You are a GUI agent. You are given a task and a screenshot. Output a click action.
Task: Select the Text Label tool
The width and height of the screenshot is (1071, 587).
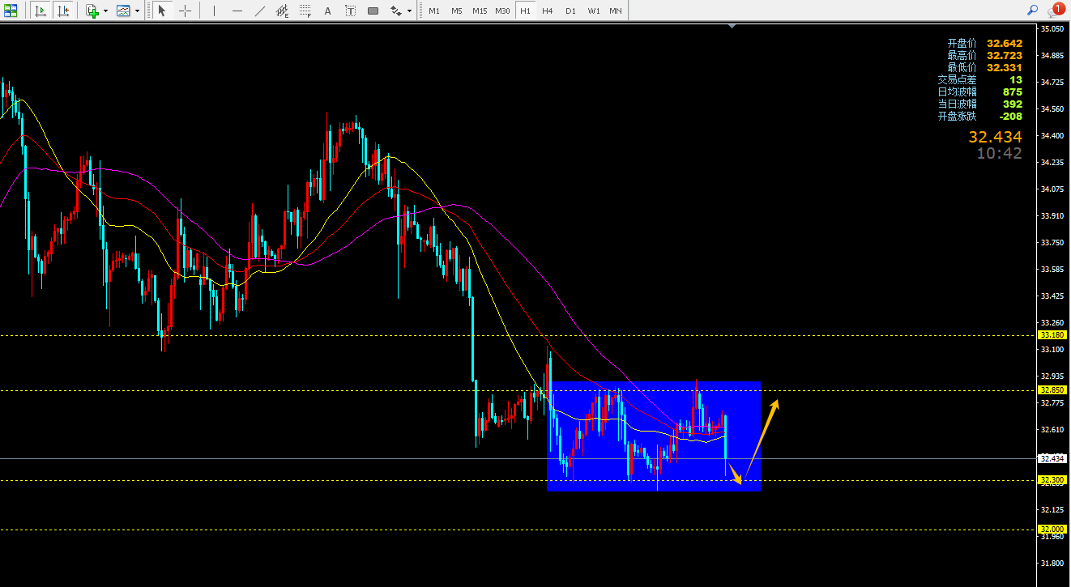[x=350, y=11]
